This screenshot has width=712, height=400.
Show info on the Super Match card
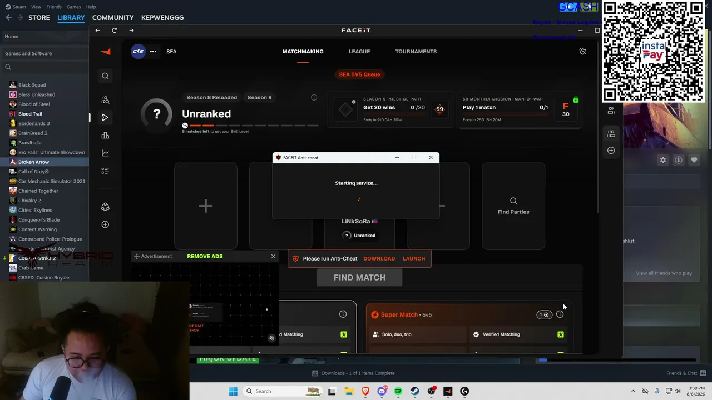point(560,314)
